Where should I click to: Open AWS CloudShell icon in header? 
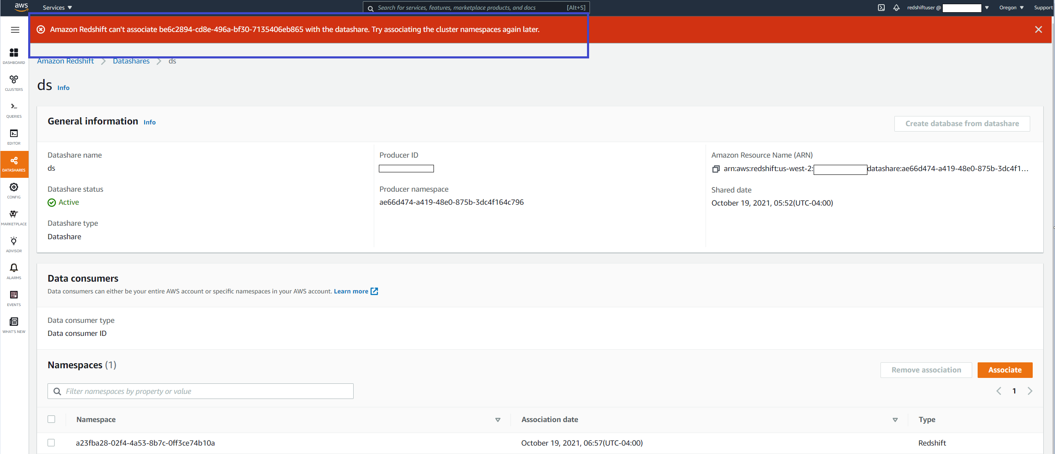[881, 8]
